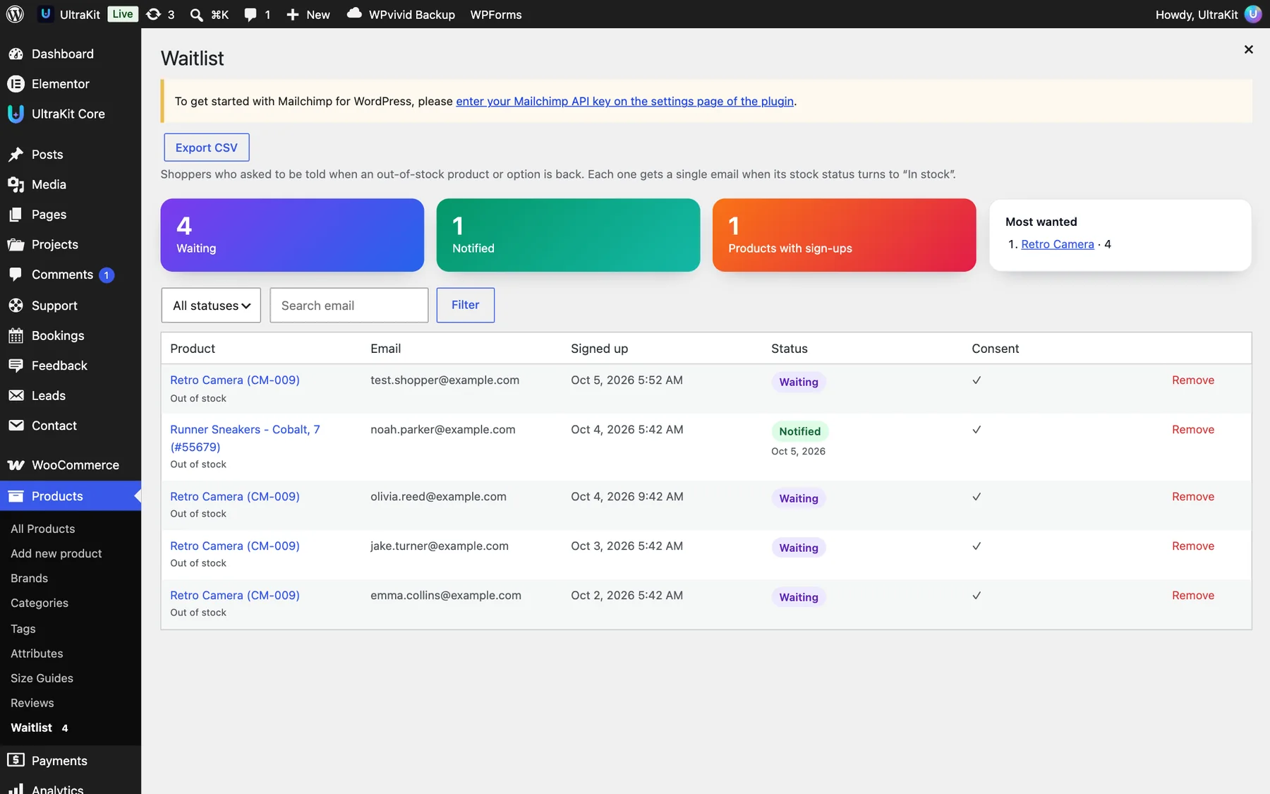This screenshot has height=794, width=1270.
Task: Focus the Search email field
Action: click(x=349, y=305)
